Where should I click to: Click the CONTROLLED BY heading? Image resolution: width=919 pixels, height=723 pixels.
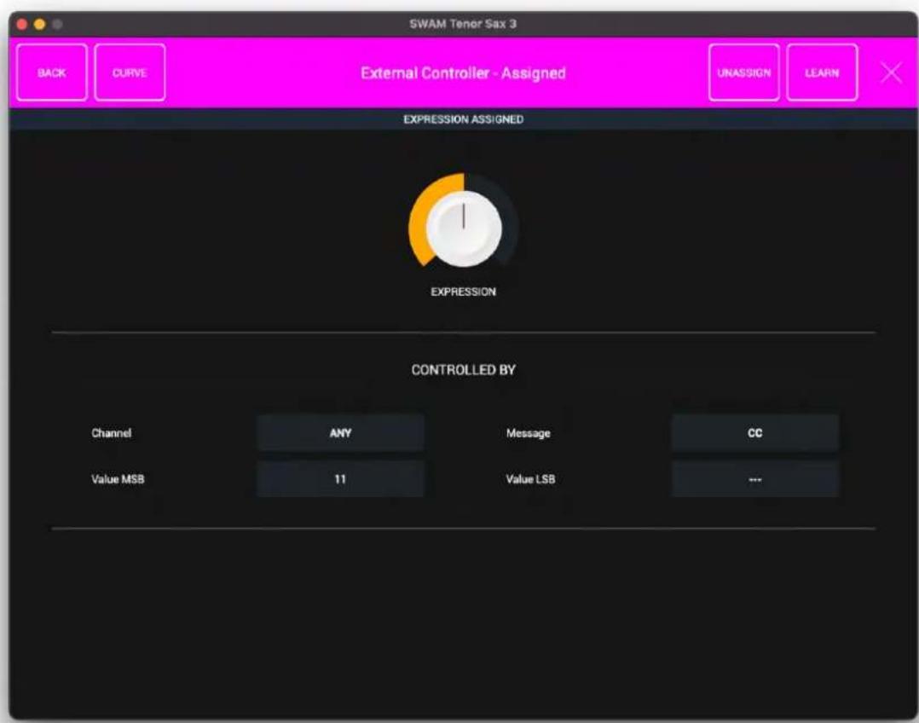click(x=463, y=370)
